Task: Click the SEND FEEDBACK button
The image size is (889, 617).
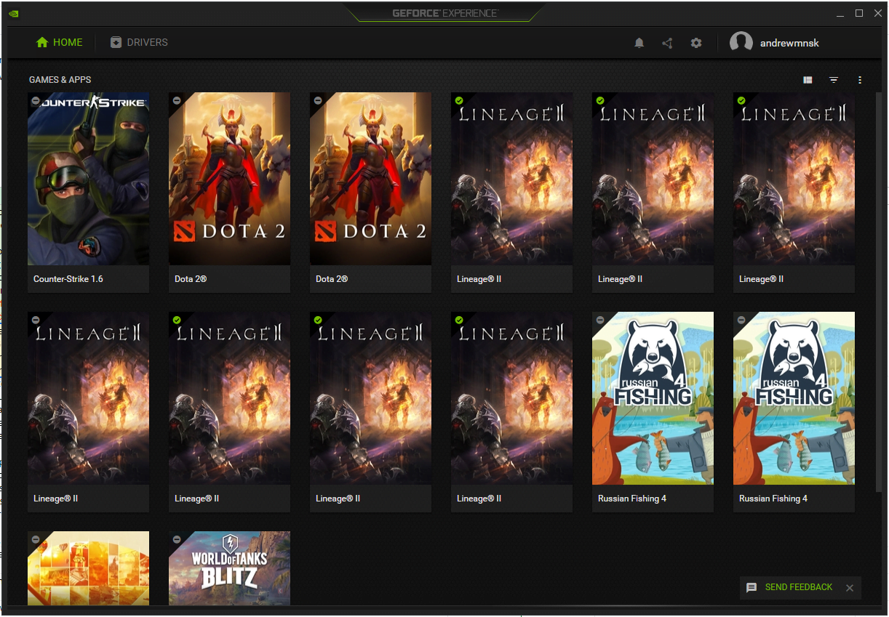Action: click(x=791, y=587)
